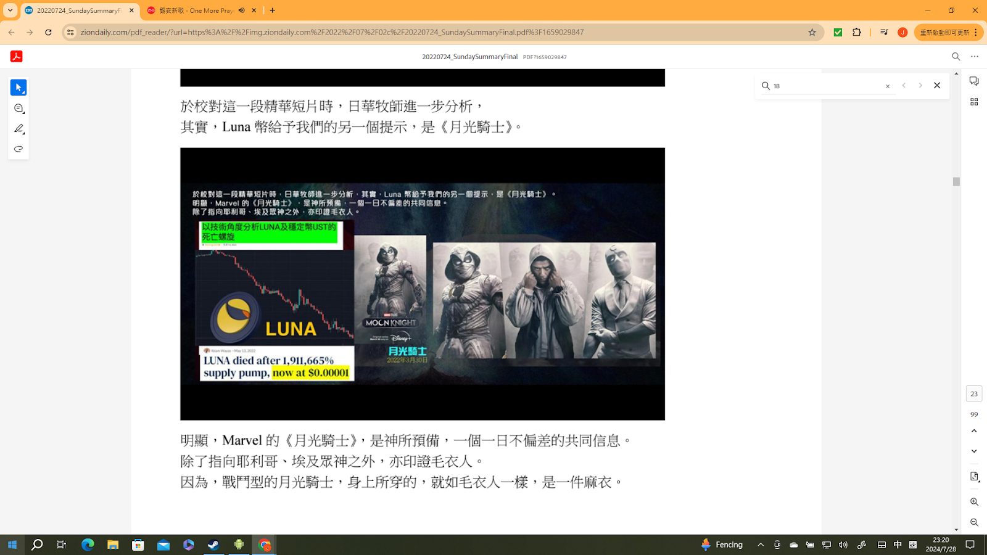
Task: Open the notification center icon
Action: [x=970, y=545]
